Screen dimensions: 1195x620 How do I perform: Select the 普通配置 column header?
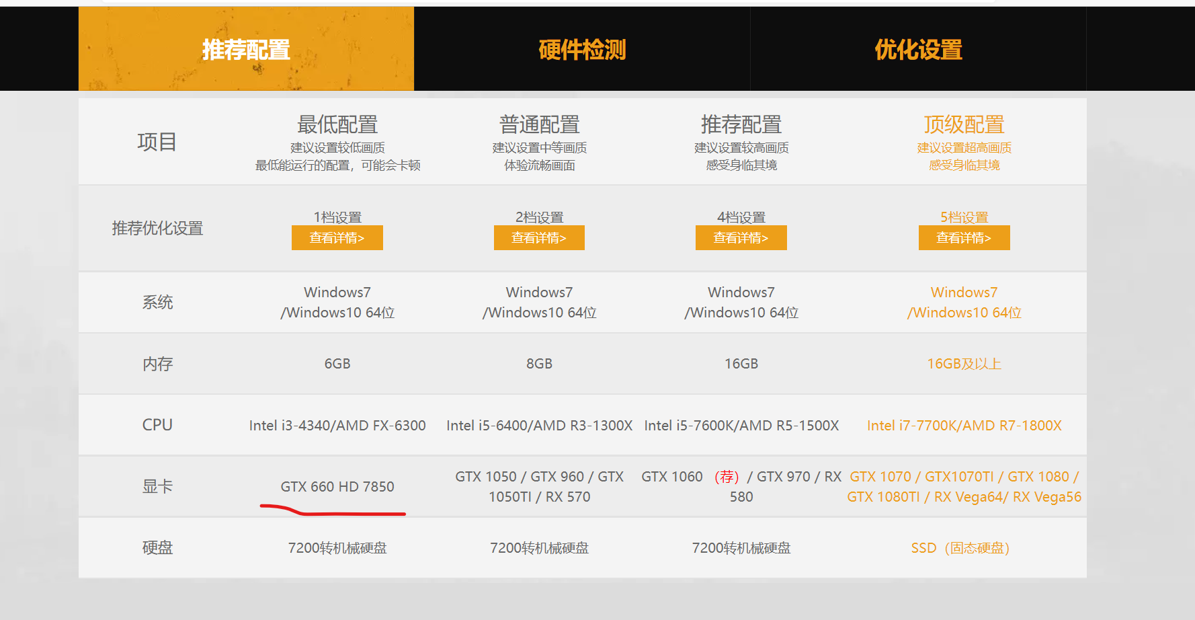[540, 124]
